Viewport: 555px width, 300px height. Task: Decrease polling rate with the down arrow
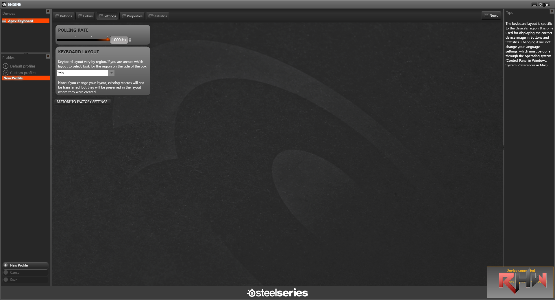130,41
